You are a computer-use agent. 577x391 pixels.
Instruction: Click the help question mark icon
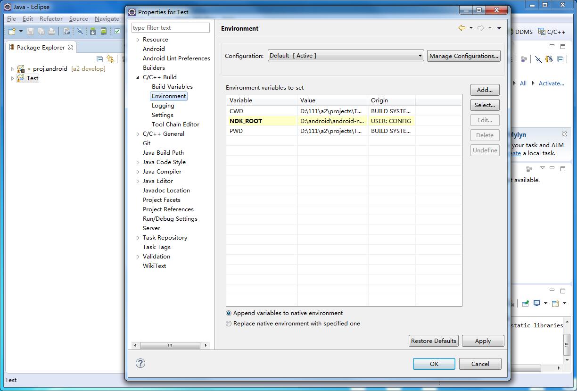point(140,363)
